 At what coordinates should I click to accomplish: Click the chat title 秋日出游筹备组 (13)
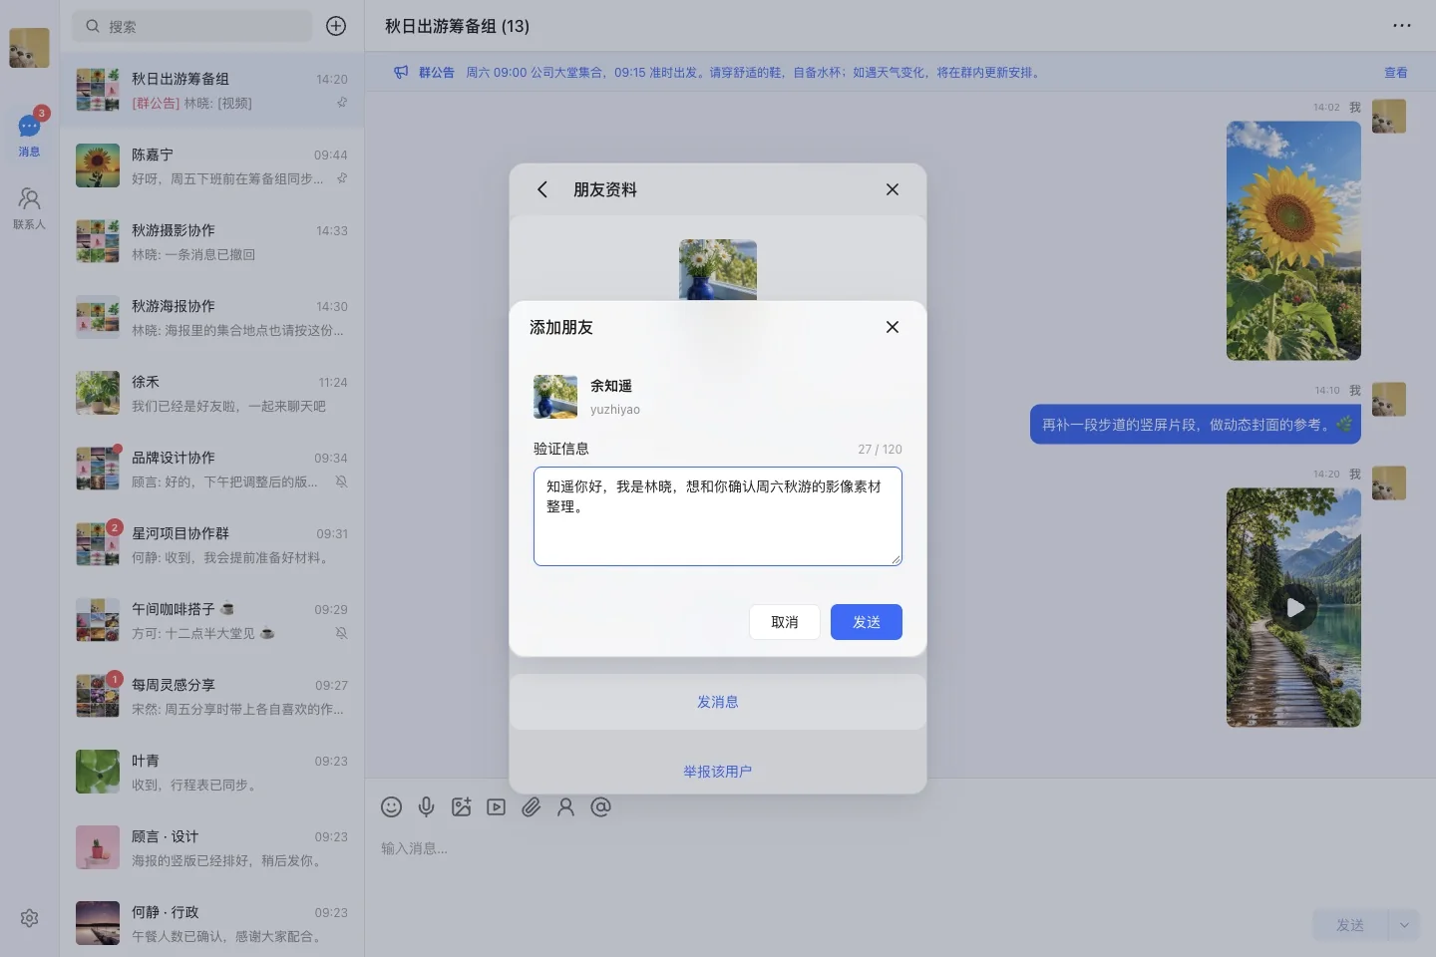(x=458, y=26)
